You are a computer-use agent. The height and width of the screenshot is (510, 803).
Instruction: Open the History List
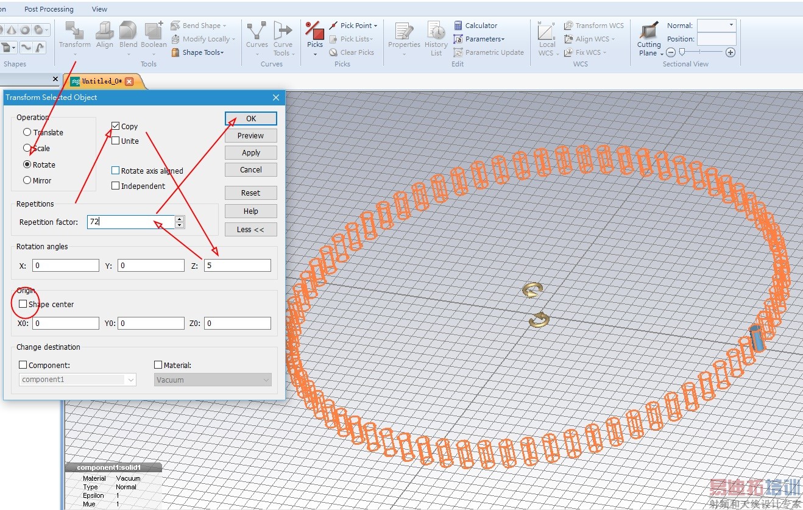click(x=436, y=38)
